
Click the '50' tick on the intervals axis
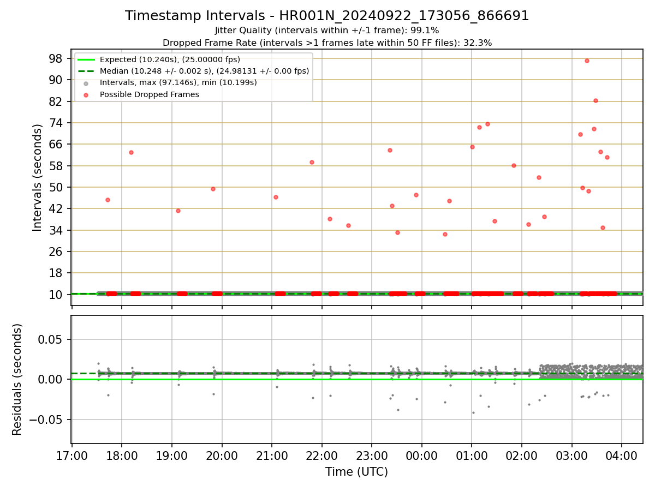click(x=56, y=187)
